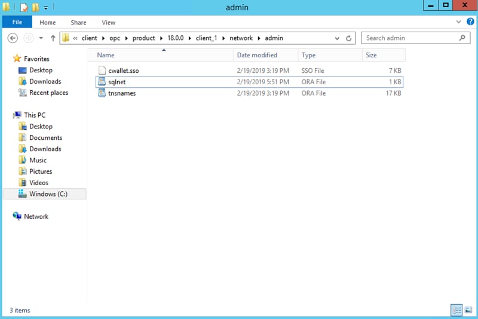
Task: Click admin in the breadcrumb path
Action: [274, 38]
